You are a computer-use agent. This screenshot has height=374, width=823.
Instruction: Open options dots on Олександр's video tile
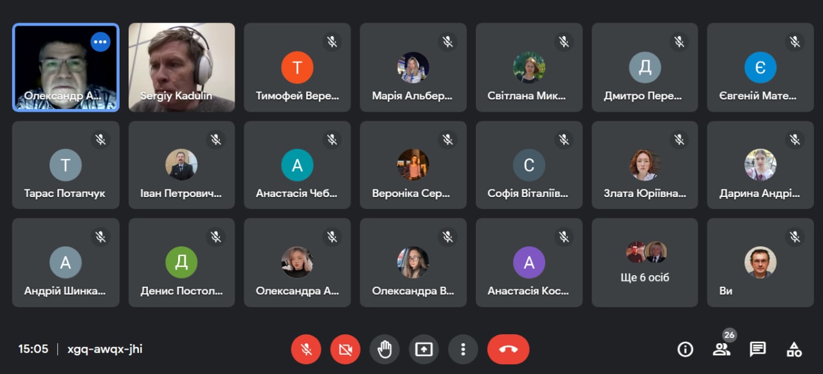(100, 42)
